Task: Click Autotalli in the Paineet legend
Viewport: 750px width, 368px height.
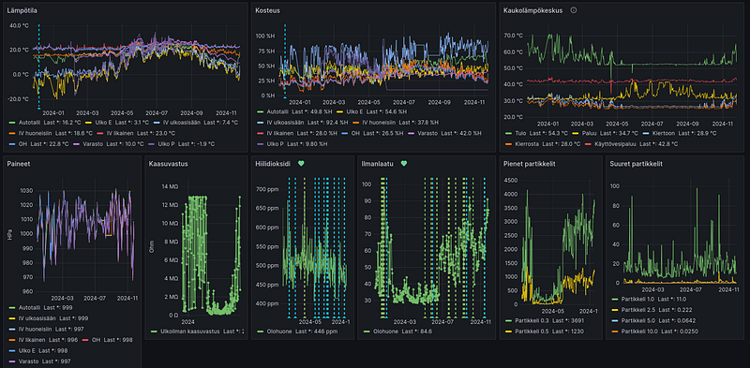Action: (x=29, y=308)
